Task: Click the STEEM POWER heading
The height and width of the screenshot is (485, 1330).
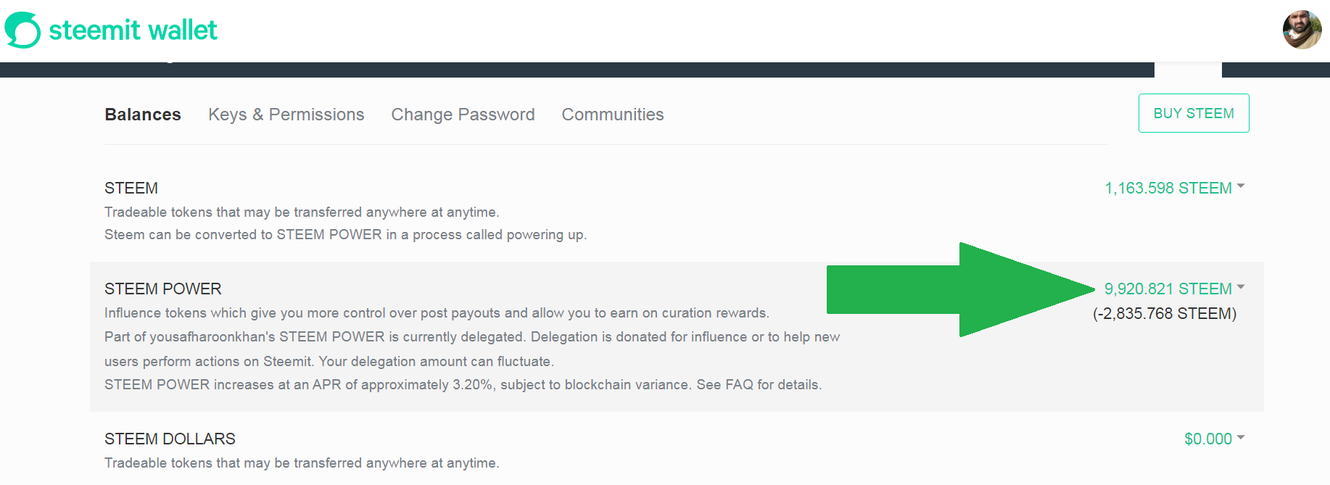Action: [x=163, y=289]
